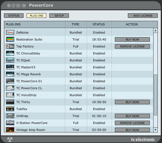Click the STATUS column header
The height and width of the screenshot is (143, 162).
(x=99, y=24)
